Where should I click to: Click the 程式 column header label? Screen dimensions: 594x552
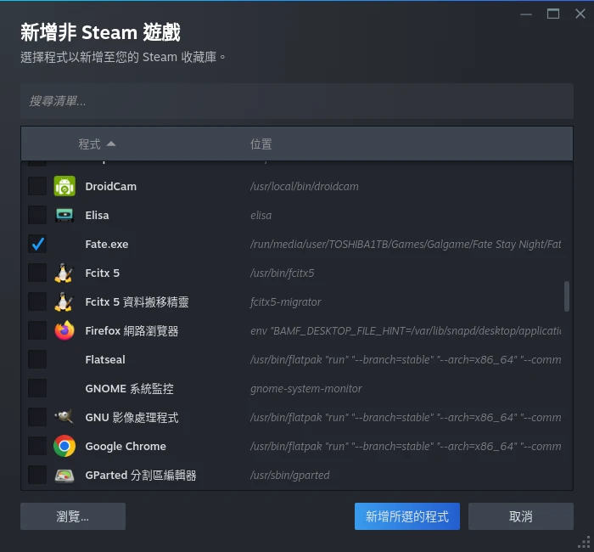(x=89, y=144)
